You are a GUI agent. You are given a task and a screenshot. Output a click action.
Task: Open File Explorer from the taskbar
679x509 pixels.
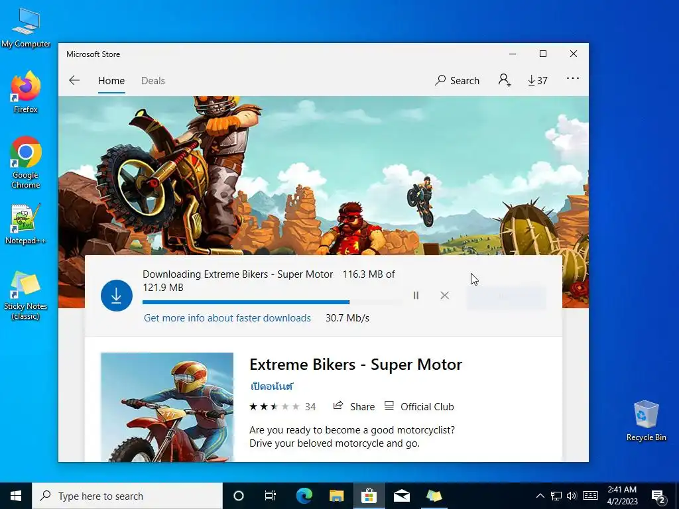coord(336,496)
